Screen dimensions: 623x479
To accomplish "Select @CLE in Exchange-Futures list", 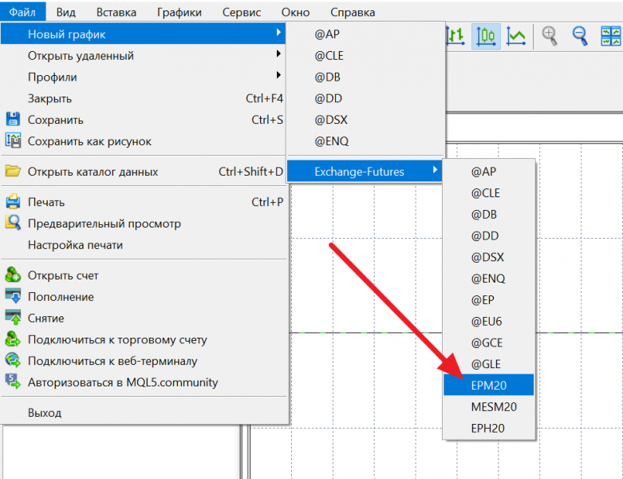I will click(x=489, y=192).
